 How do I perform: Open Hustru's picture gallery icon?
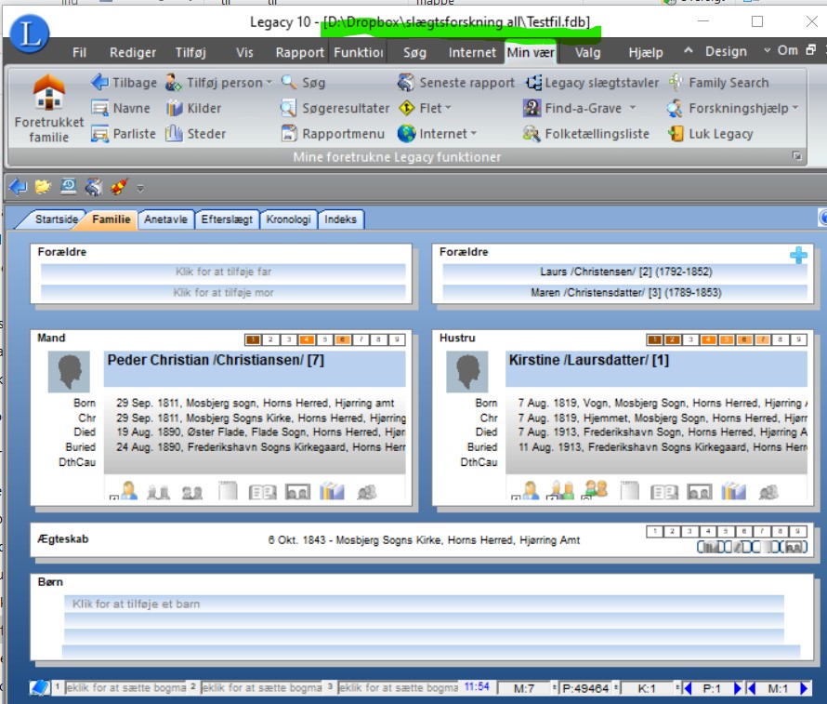pyautogui.click(x=699, y=492)
